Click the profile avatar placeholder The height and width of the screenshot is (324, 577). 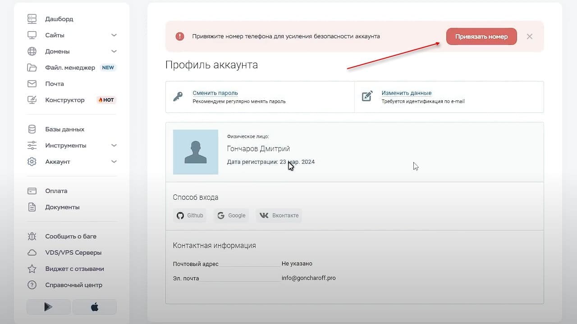tap(196, 152)
